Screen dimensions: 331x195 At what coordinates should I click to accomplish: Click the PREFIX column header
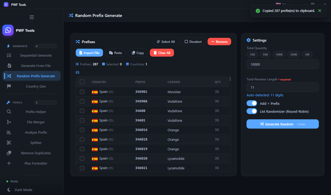click(x=140, y=82)
